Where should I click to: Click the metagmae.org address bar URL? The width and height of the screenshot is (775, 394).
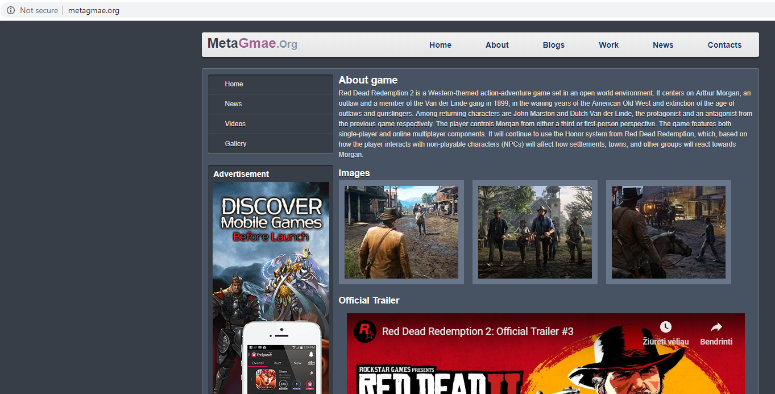point(94,10)
